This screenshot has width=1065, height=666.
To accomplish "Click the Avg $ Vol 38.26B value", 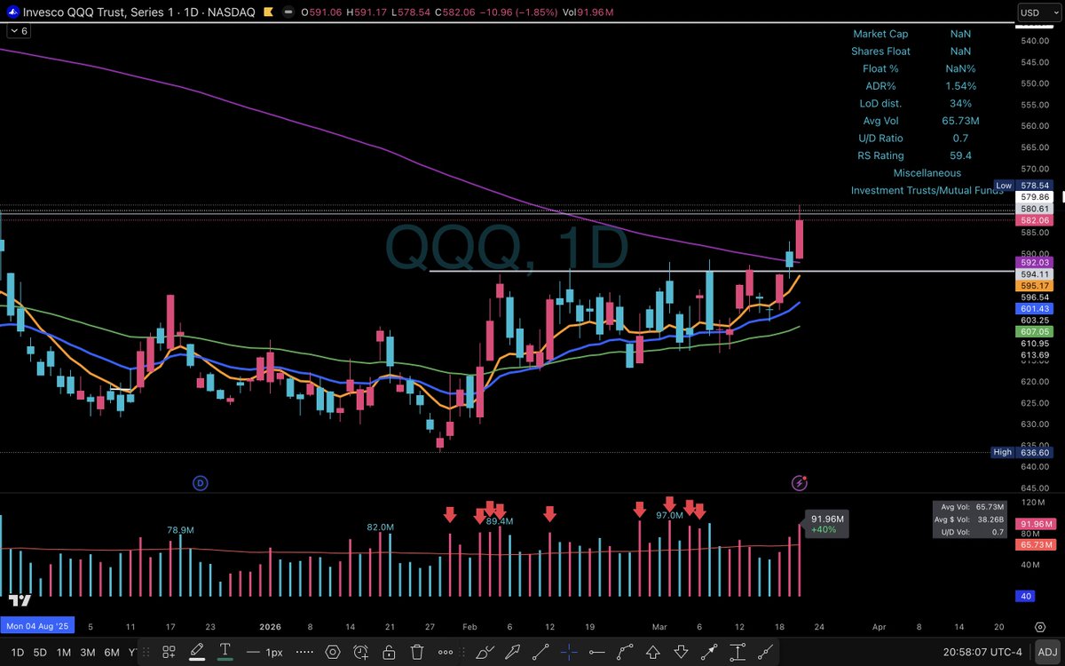I will tap(990, 519).
